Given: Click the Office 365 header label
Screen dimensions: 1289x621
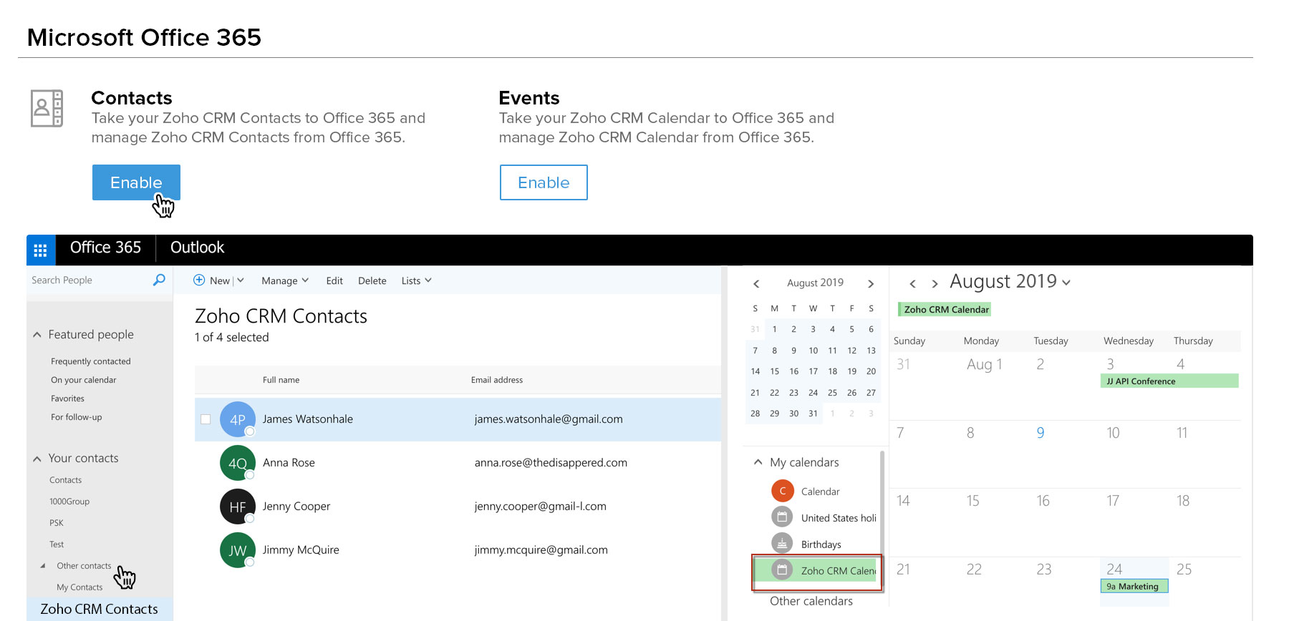Looking at the screenshot, I should pyautogui.click(x=105, y=248).
